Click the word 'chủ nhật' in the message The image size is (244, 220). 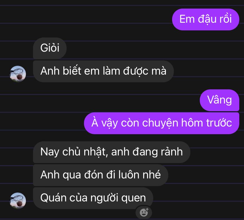coord(84,152)
